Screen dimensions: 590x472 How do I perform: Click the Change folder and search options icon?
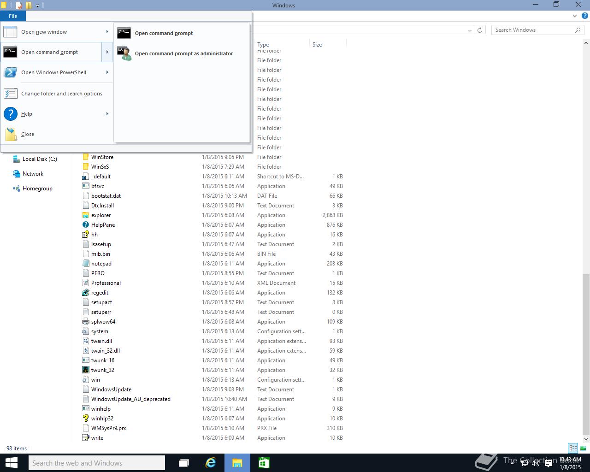tap(10, 94)
